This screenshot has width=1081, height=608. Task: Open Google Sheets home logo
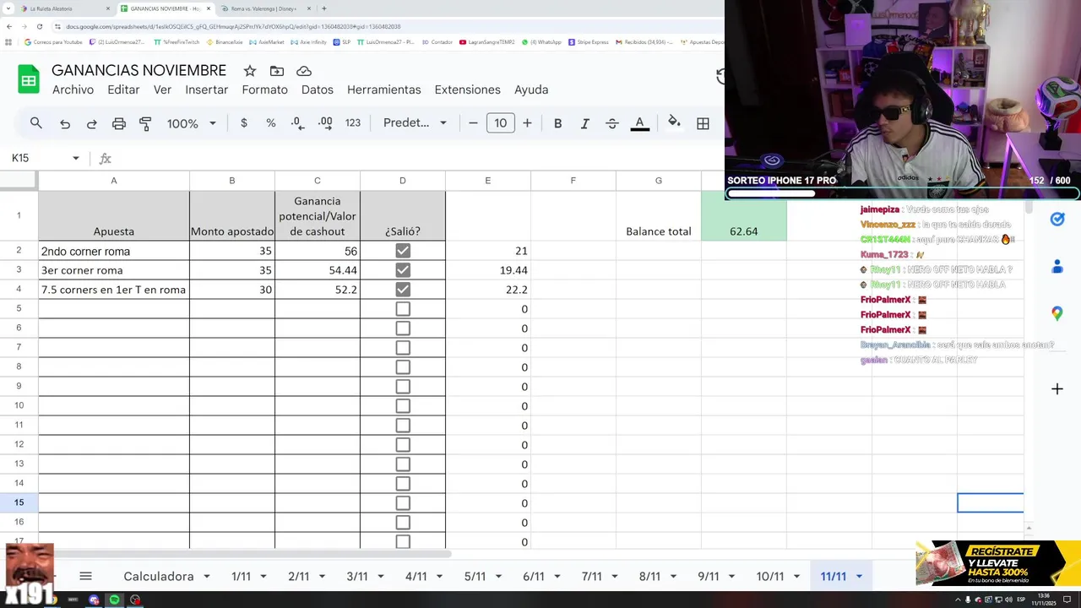tap(29, 79)
